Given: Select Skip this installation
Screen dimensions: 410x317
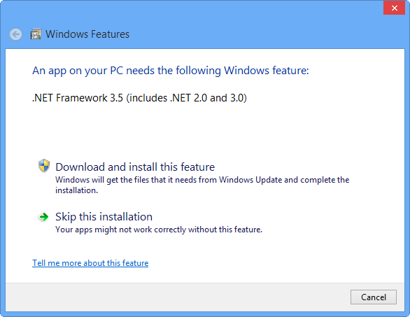Looking at the screenshot, I should [104, 216].
